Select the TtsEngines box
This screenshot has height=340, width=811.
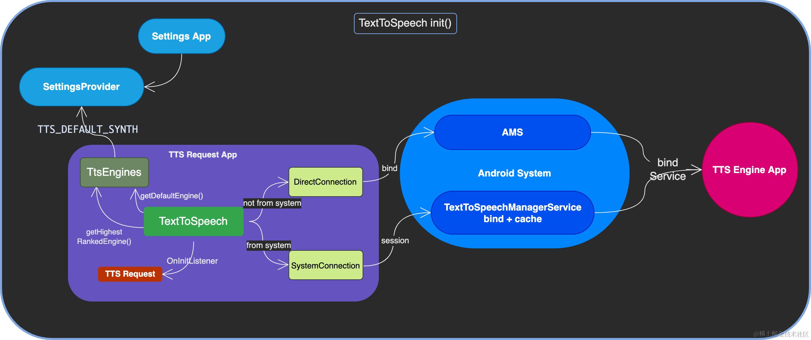tap(114, 172)
